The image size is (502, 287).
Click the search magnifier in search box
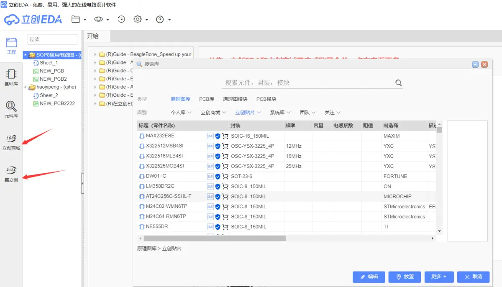point(399,83)
